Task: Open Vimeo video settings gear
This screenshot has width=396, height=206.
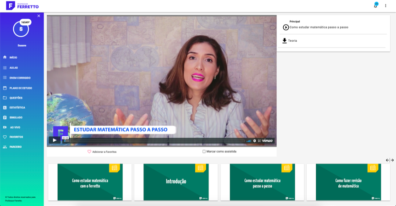Action: pyautogui.click(x=255, y=140)
